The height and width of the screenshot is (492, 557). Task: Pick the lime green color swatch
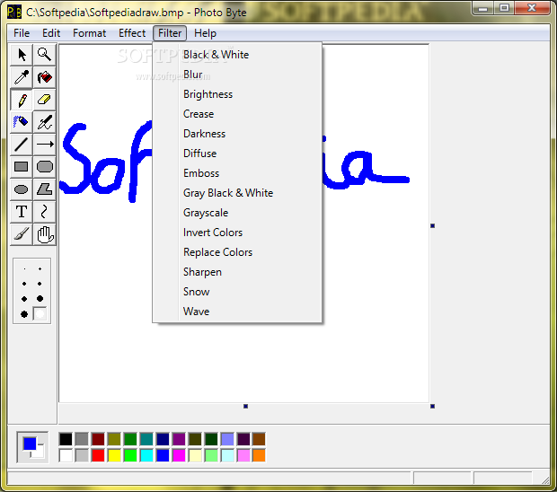[x=130, y=455]
